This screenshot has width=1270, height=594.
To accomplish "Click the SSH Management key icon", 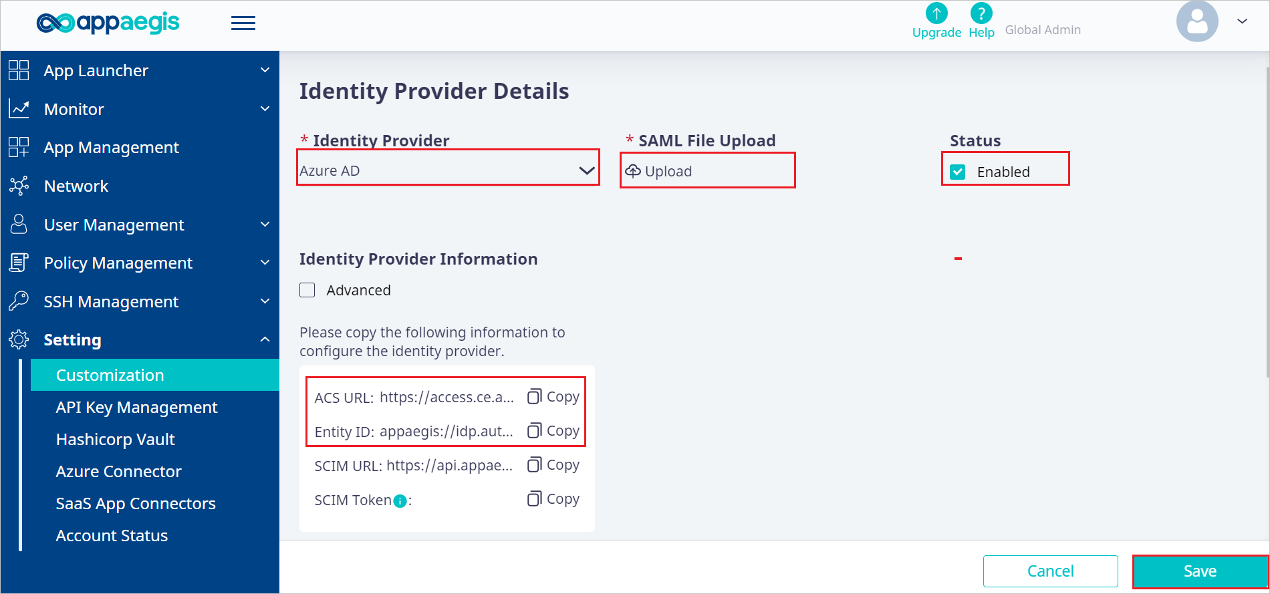I will tap(19, 301).
